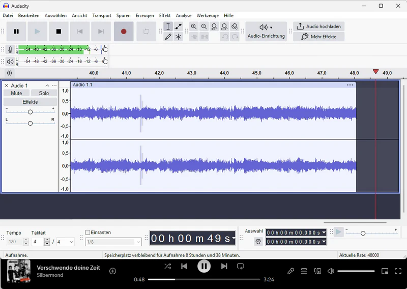Toggle repeat in the music player
Image resolution: width=407 pixels, height=289 pixels.
click(240, 266)
